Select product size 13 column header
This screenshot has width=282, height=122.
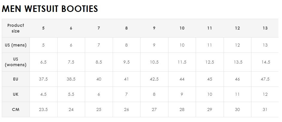coord(265,28)
